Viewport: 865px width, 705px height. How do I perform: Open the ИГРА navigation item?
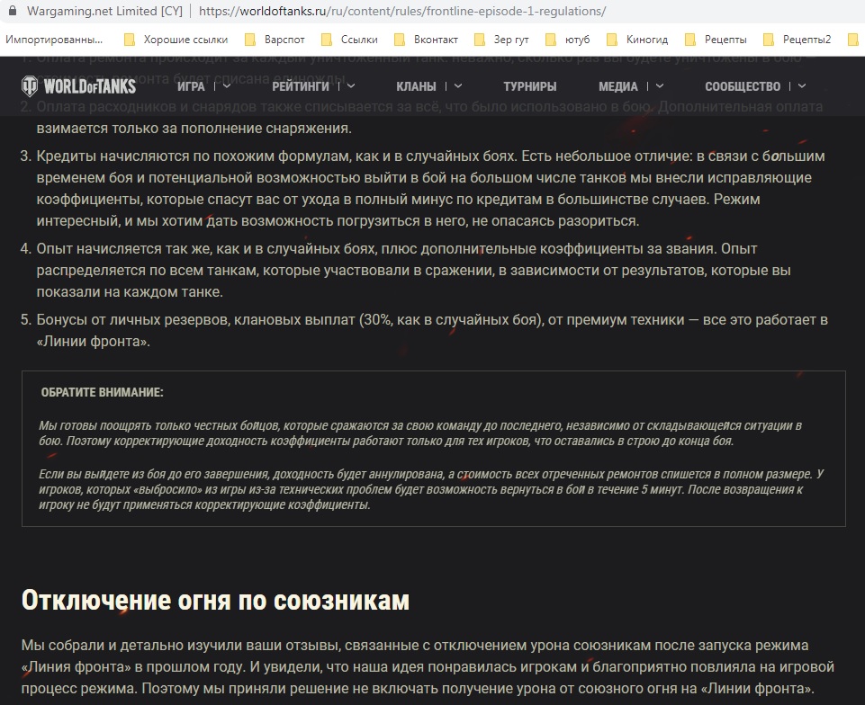[191, 86]
